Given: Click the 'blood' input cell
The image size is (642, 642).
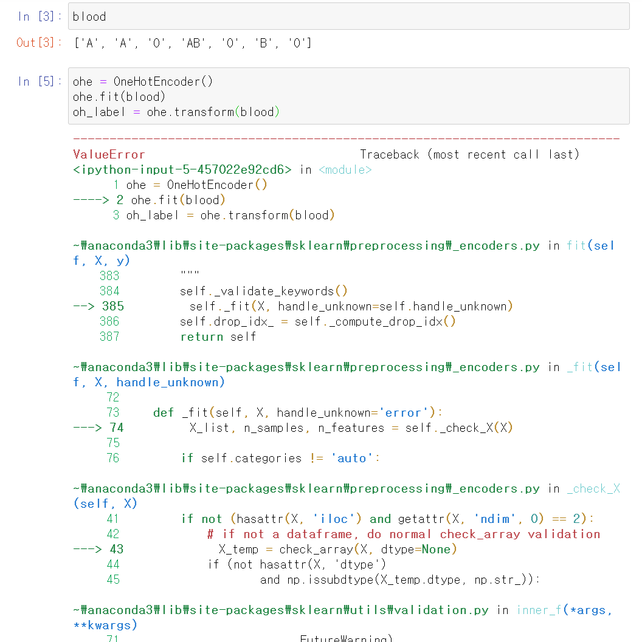Looking at the screenshot, I should click(x=348, y=16).
